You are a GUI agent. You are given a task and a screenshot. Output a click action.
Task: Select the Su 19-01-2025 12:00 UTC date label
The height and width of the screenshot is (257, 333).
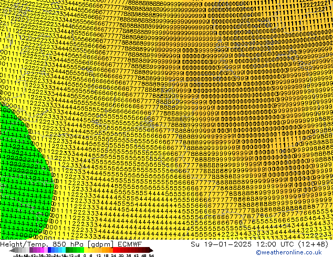(x=243, y=244)
